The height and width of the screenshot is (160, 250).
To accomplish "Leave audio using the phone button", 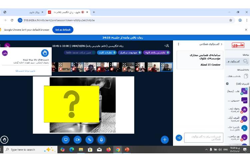I will pyautogui.click(x=89, y=140).
